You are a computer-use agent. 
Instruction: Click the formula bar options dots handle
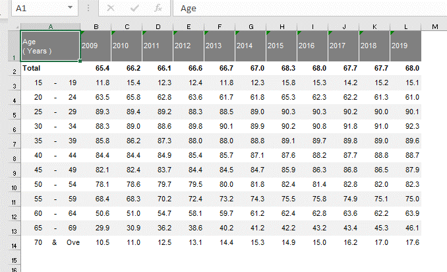88,8
